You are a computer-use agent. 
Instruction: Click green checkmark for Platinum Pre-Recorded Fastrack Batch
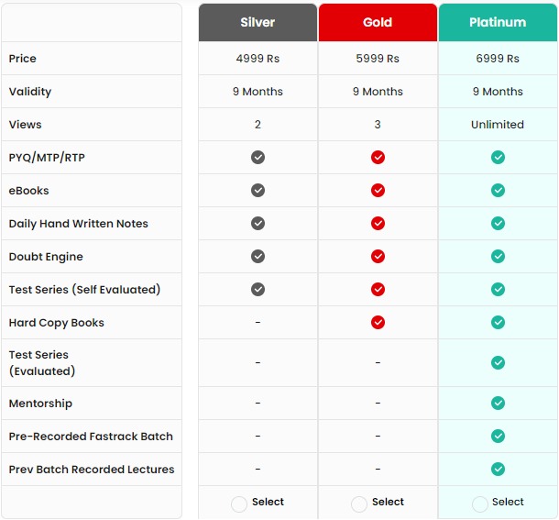tap(498, 436)
